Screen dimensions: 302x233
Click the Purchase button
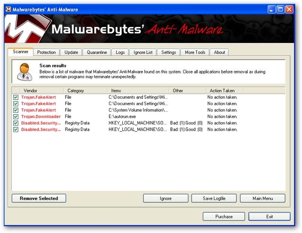(x=224, y=216)
